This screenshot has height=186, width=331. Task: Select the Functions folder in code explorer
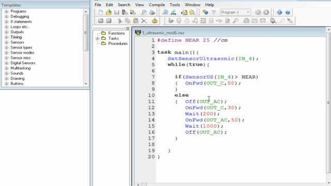tap(116, 33)
